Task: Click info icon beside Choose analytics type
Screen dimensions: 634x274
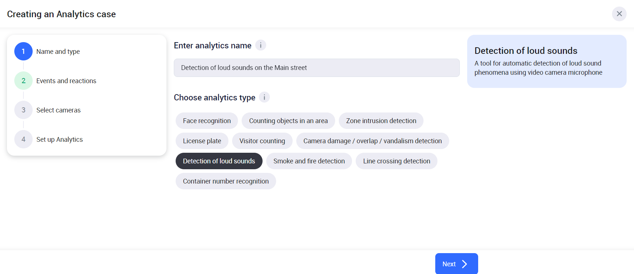Action: [264, 97]
